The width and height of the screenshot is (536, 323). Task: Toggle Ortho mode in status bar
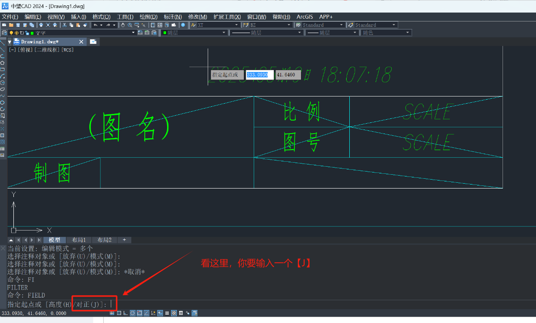click(126, 313)
